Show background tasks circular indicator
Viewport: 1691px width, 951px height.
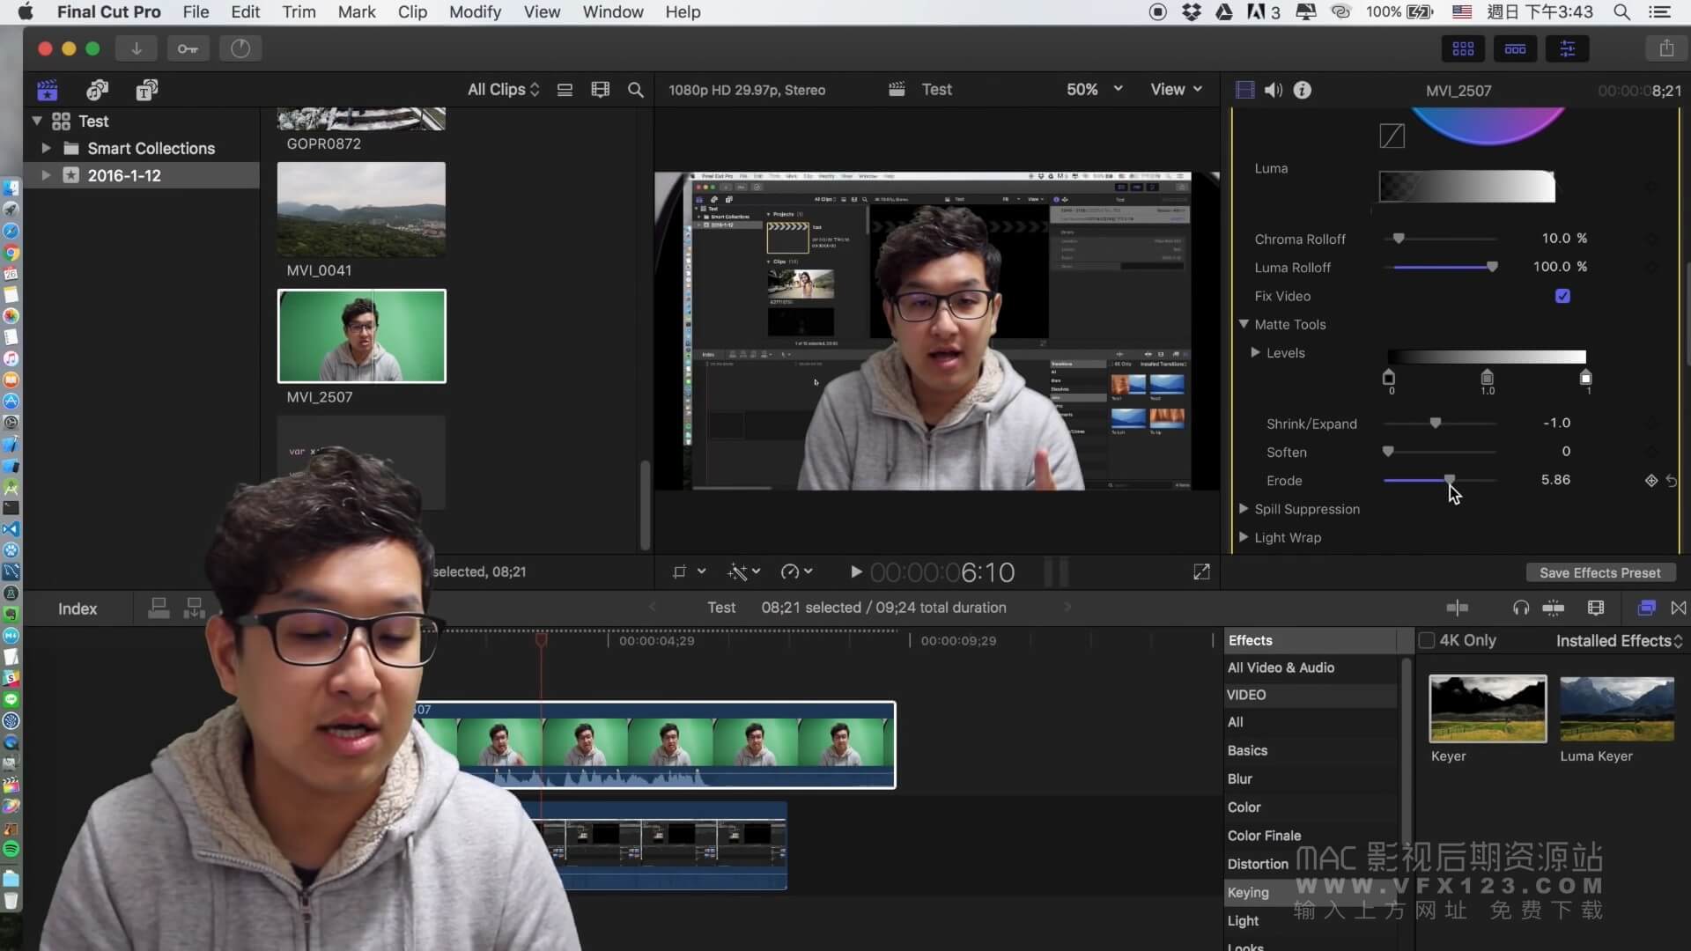pos(240,48)
